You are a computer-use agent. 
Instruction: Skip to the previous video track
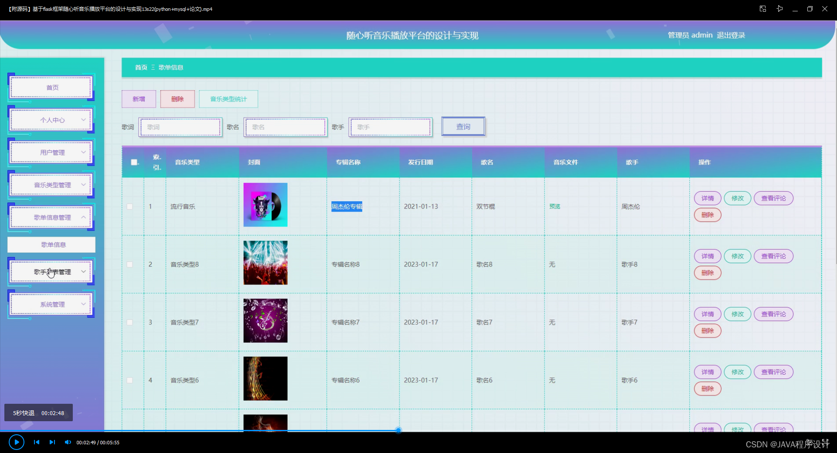(37, 442)
